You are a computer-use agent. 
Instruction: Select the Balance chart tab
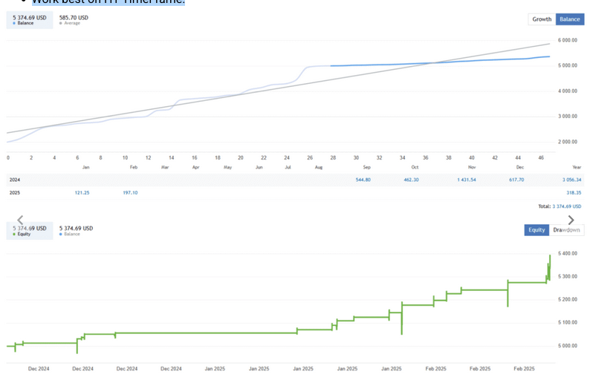click(x=569, y=19)
